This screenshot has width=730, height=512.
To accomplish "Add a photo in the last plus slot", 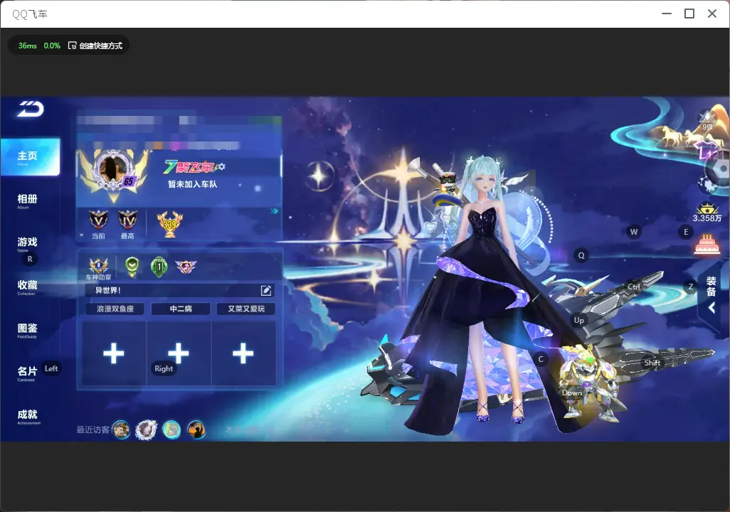I will point(243,353).
